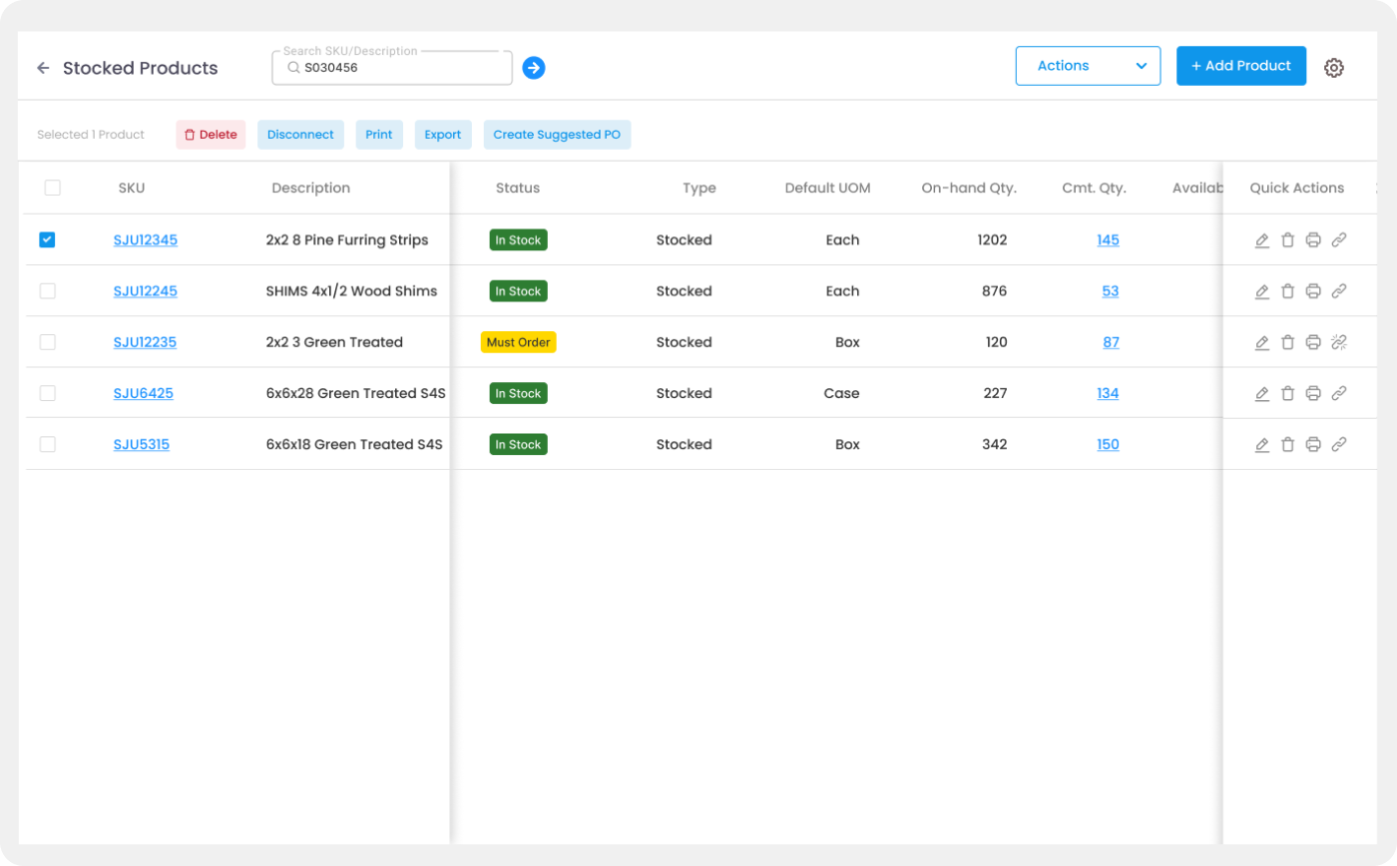Click the magnifier icon in the search field

[293, 69]
